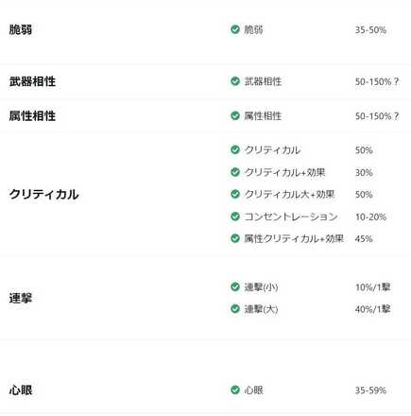
Task: Toggle the 連撃(大) green checkmark
Action: point(235,308)
